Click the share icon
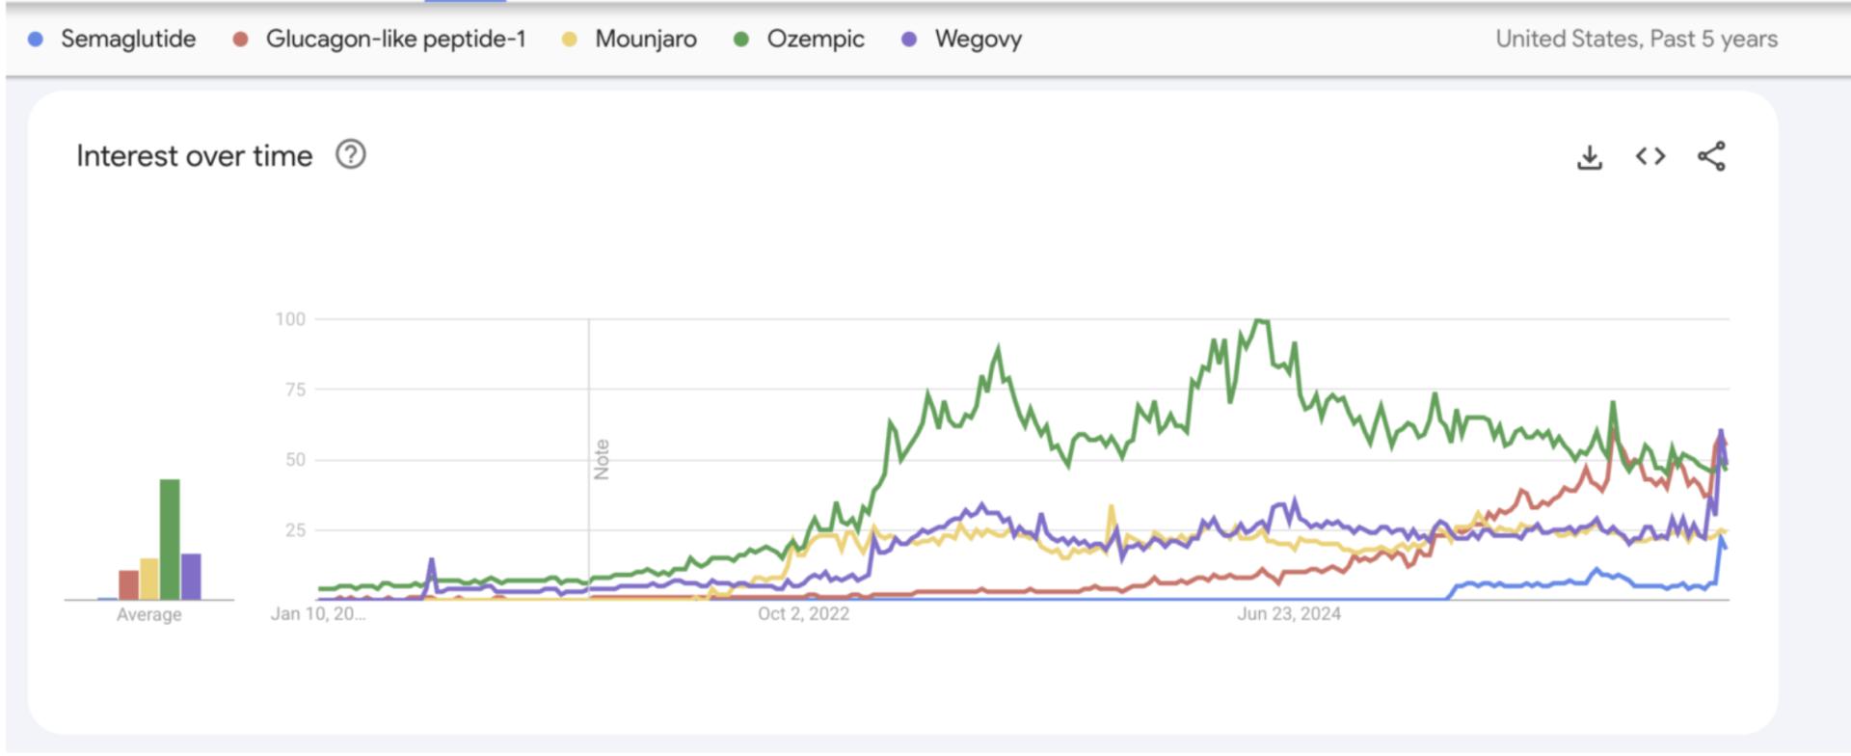 point(1713,155)
